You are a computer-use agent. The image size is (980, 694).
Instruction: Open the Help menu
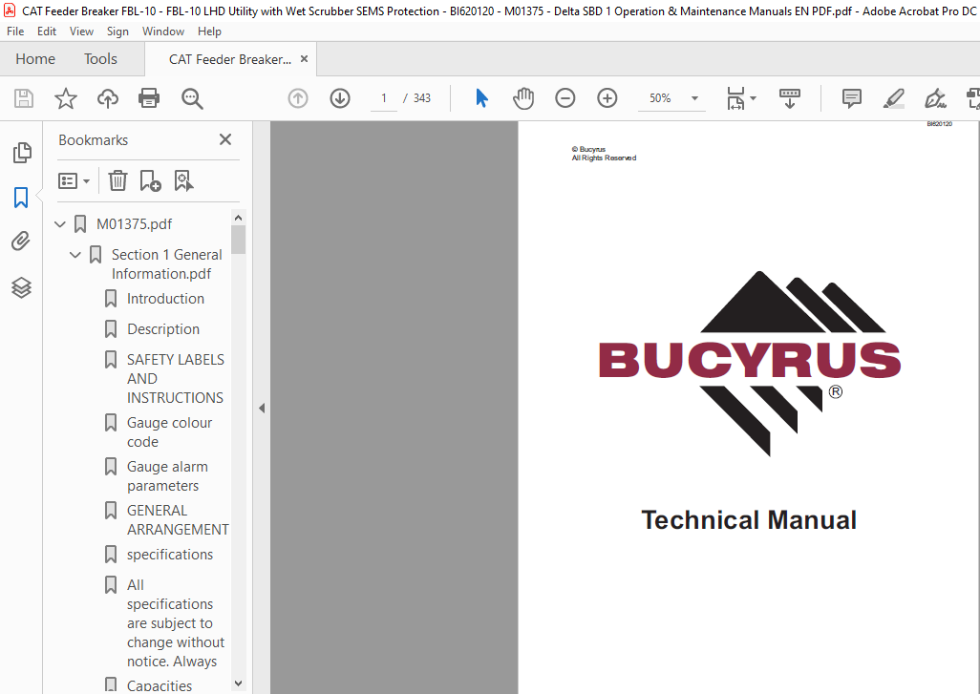(209, 32)
